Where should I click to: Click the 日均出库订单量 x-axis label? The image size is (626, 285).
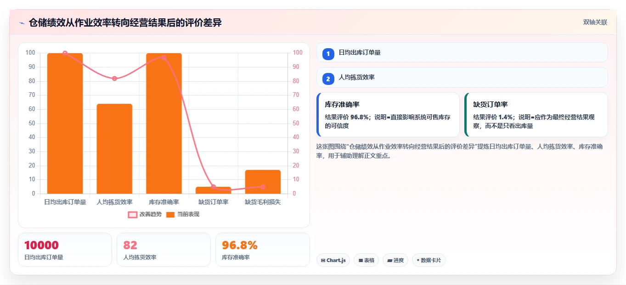click(x=65, y=202)
